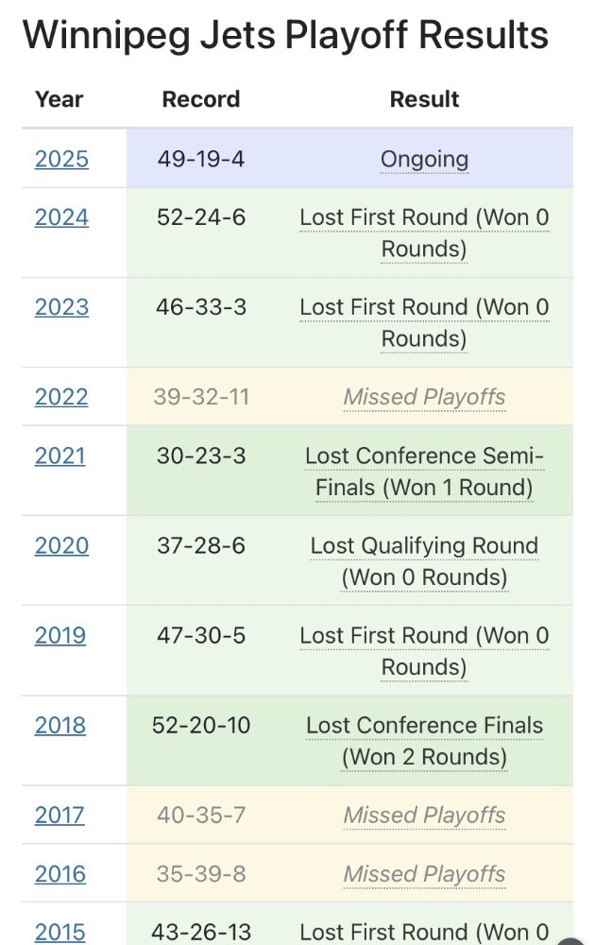Open the 2020 season link

point(61,546)
